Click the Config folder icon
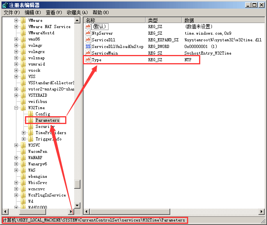Viewport: 267px width, 225px height. click(31, 114)
